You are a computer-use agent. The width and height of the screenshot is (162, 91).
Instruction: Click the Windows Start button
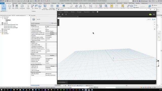2,90
